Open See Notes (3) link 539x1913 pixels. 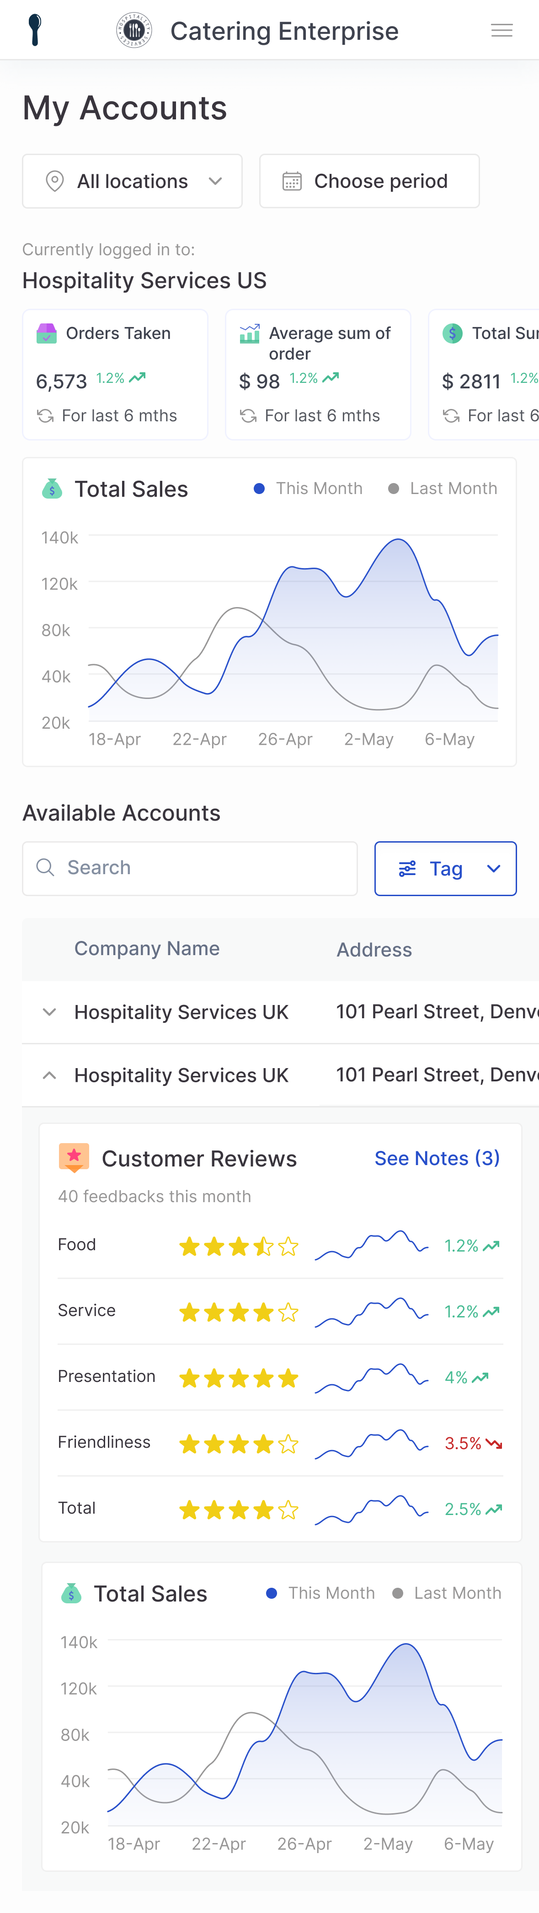(x=437, y=1158)
